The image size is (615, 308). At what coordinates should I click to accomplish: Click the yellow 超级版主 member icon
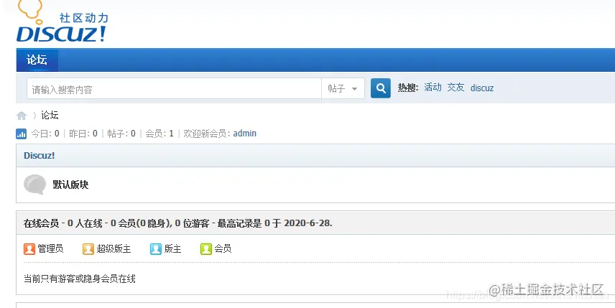pos(88,249)
